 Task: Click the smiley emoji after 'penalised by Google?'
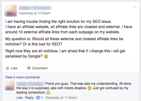click(x=46, y=56)
